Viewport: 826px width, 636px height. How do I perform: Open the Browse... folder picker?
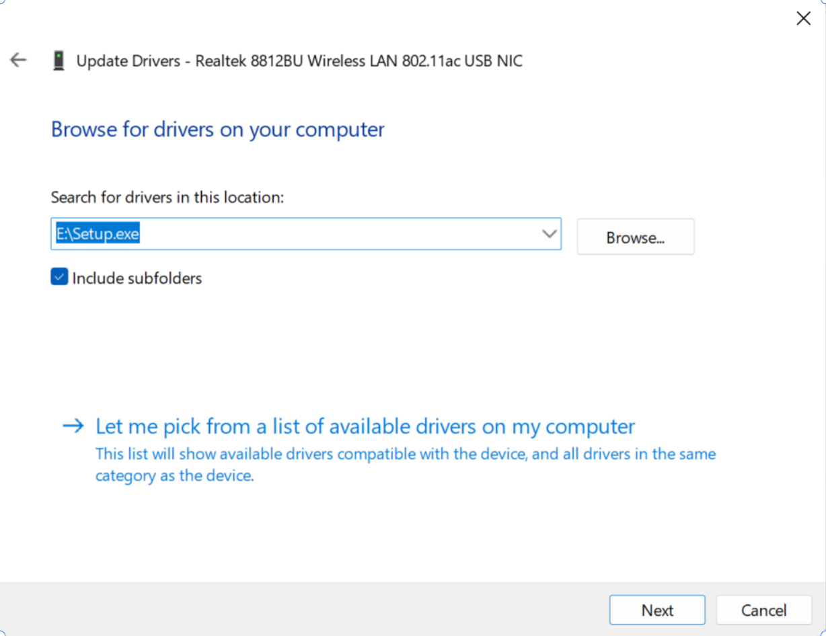(x=635, y=237)
